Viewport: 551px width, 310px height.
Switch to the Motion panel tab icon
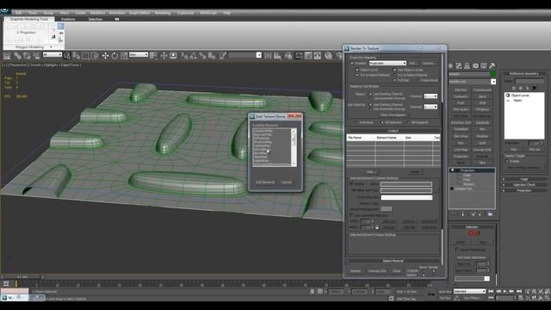[x=475, y=65]
